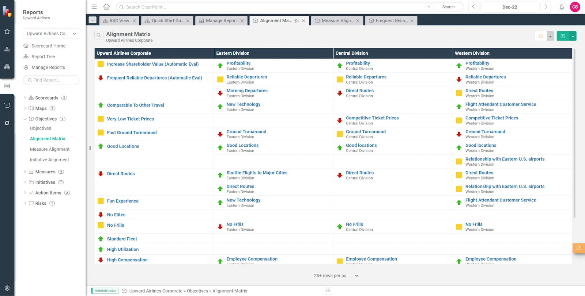The width and height of the screenshot is (585, 296).
Task: Click the favorites star in left sidebar
Action: (7, 31)
